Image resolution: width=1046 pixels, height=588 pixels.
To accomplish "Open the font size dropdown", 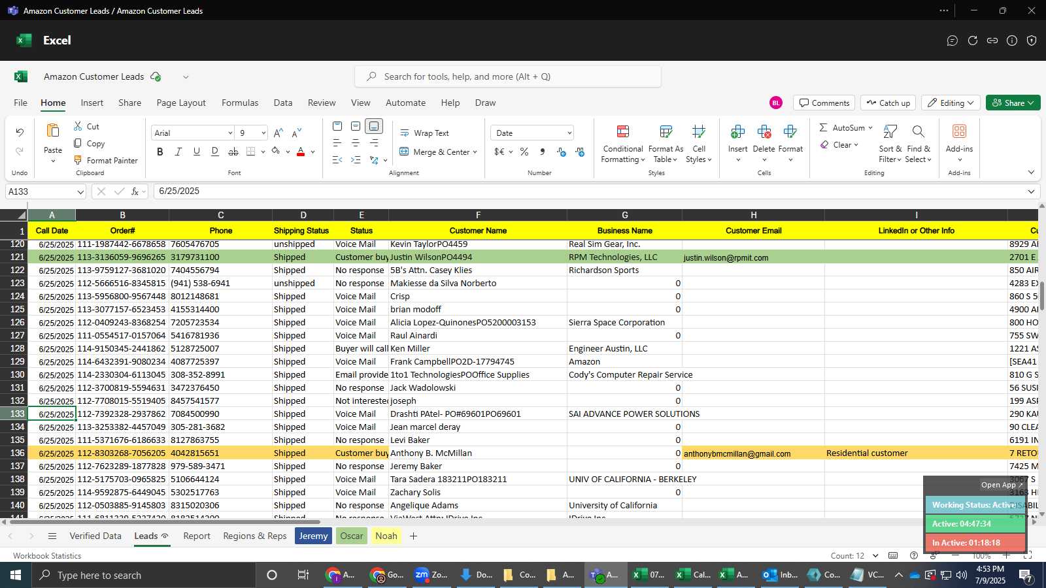I will [x=263, y=133].
